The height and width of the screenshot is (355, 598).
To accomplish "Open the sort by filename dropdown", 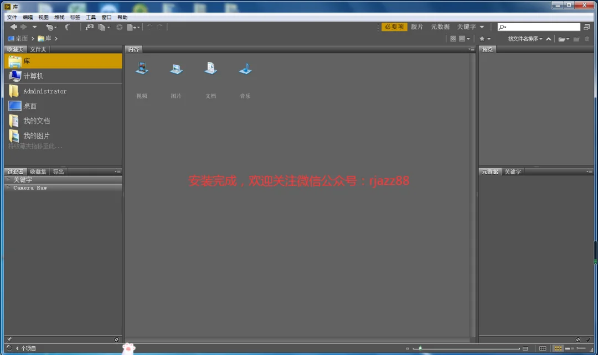I will 525,39.
